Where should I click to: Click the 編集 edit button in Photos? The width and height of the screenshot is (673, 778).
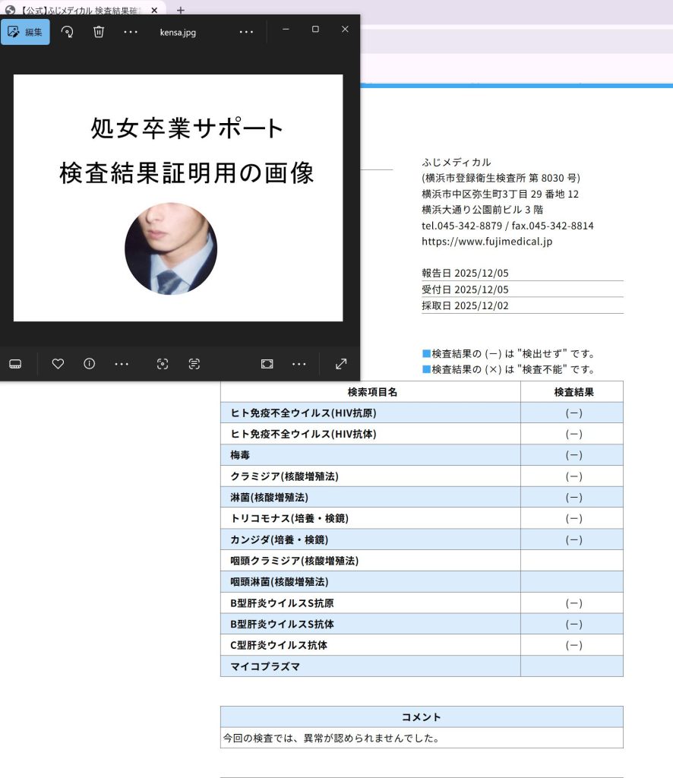[25, 32]
